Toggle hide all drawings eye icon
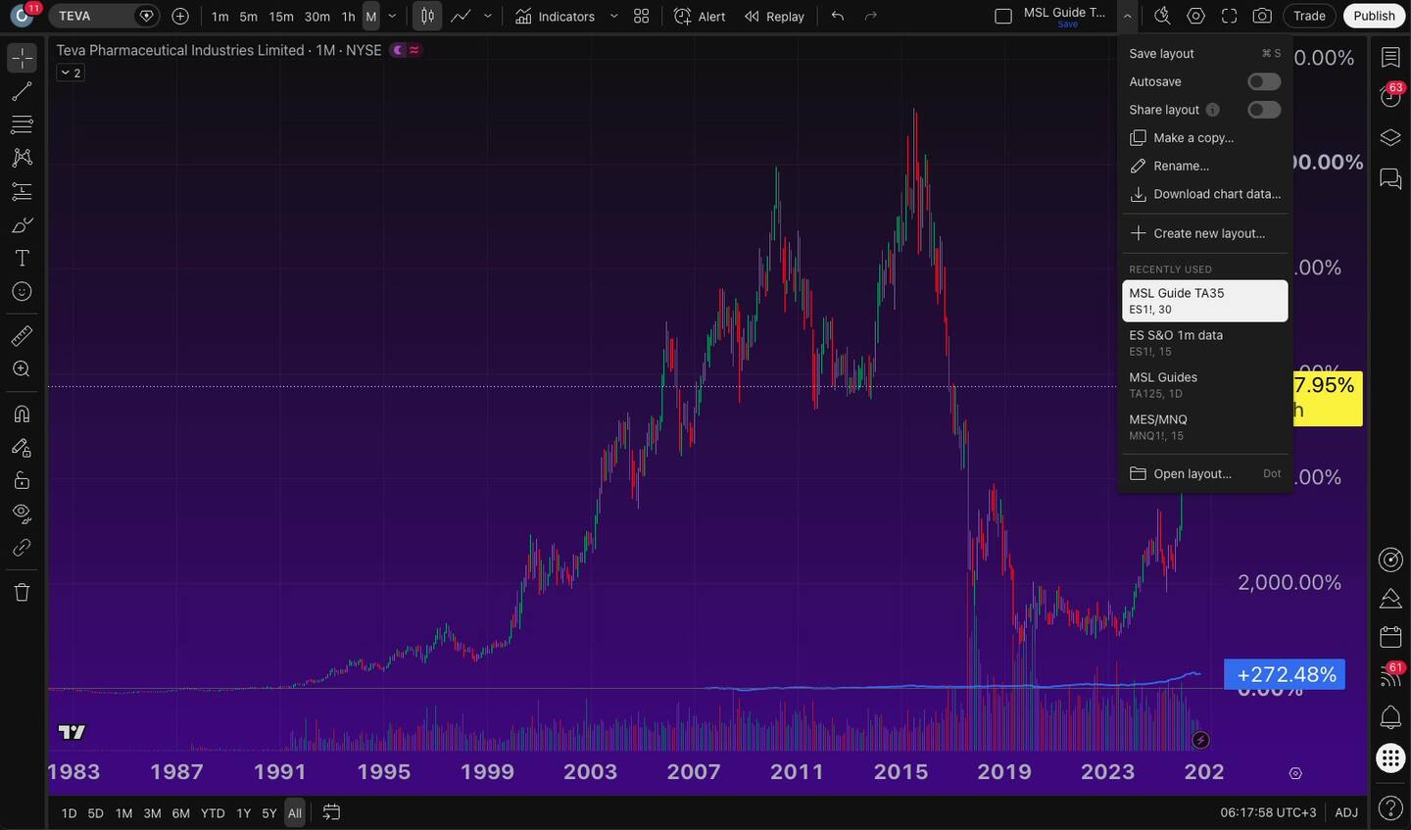The image size is (1411, 830). (x=22, y=513)
